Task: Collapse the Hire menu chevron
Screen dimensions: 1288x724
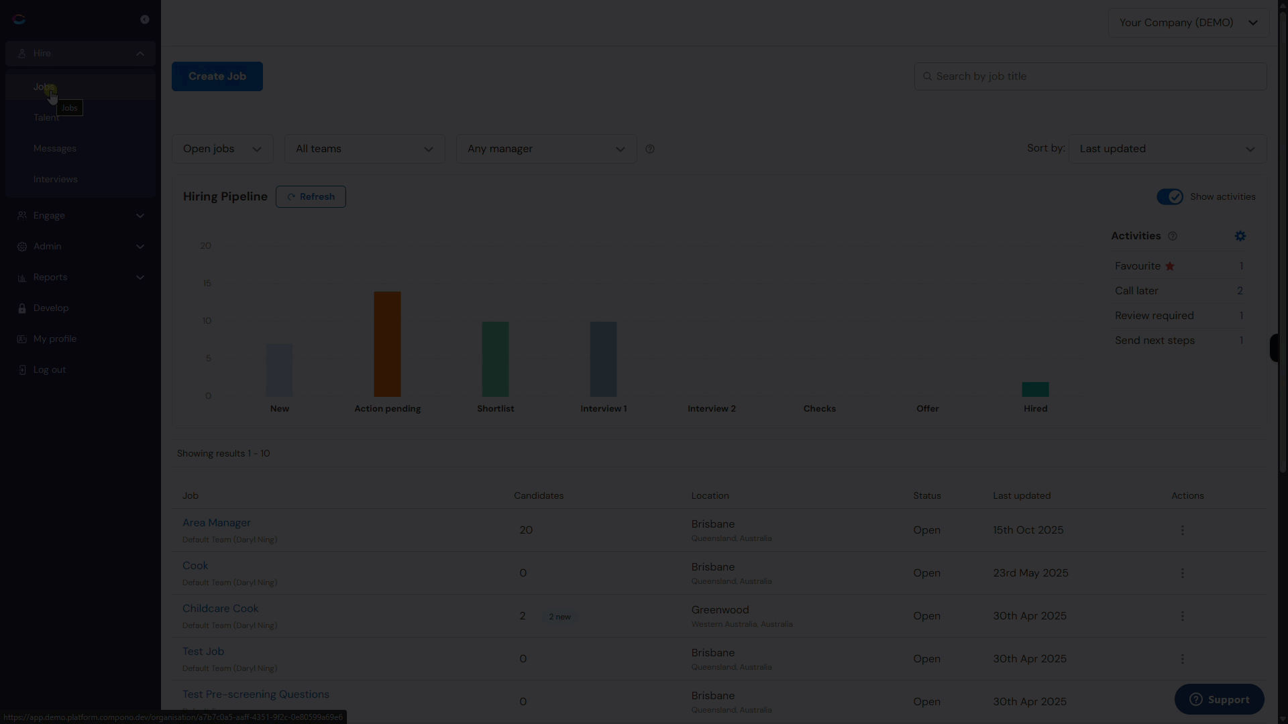Action: tap(140, 54)
